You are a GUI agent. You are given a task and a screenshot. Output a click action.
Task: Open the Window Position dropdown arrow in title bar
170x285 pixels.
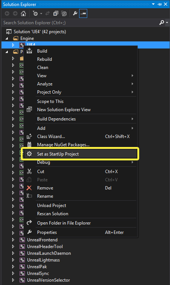tap(153, 4)
